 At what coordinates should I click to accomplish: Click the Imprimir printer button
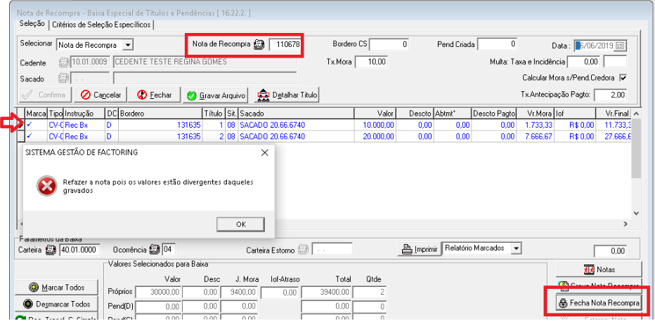coord(419,249)
